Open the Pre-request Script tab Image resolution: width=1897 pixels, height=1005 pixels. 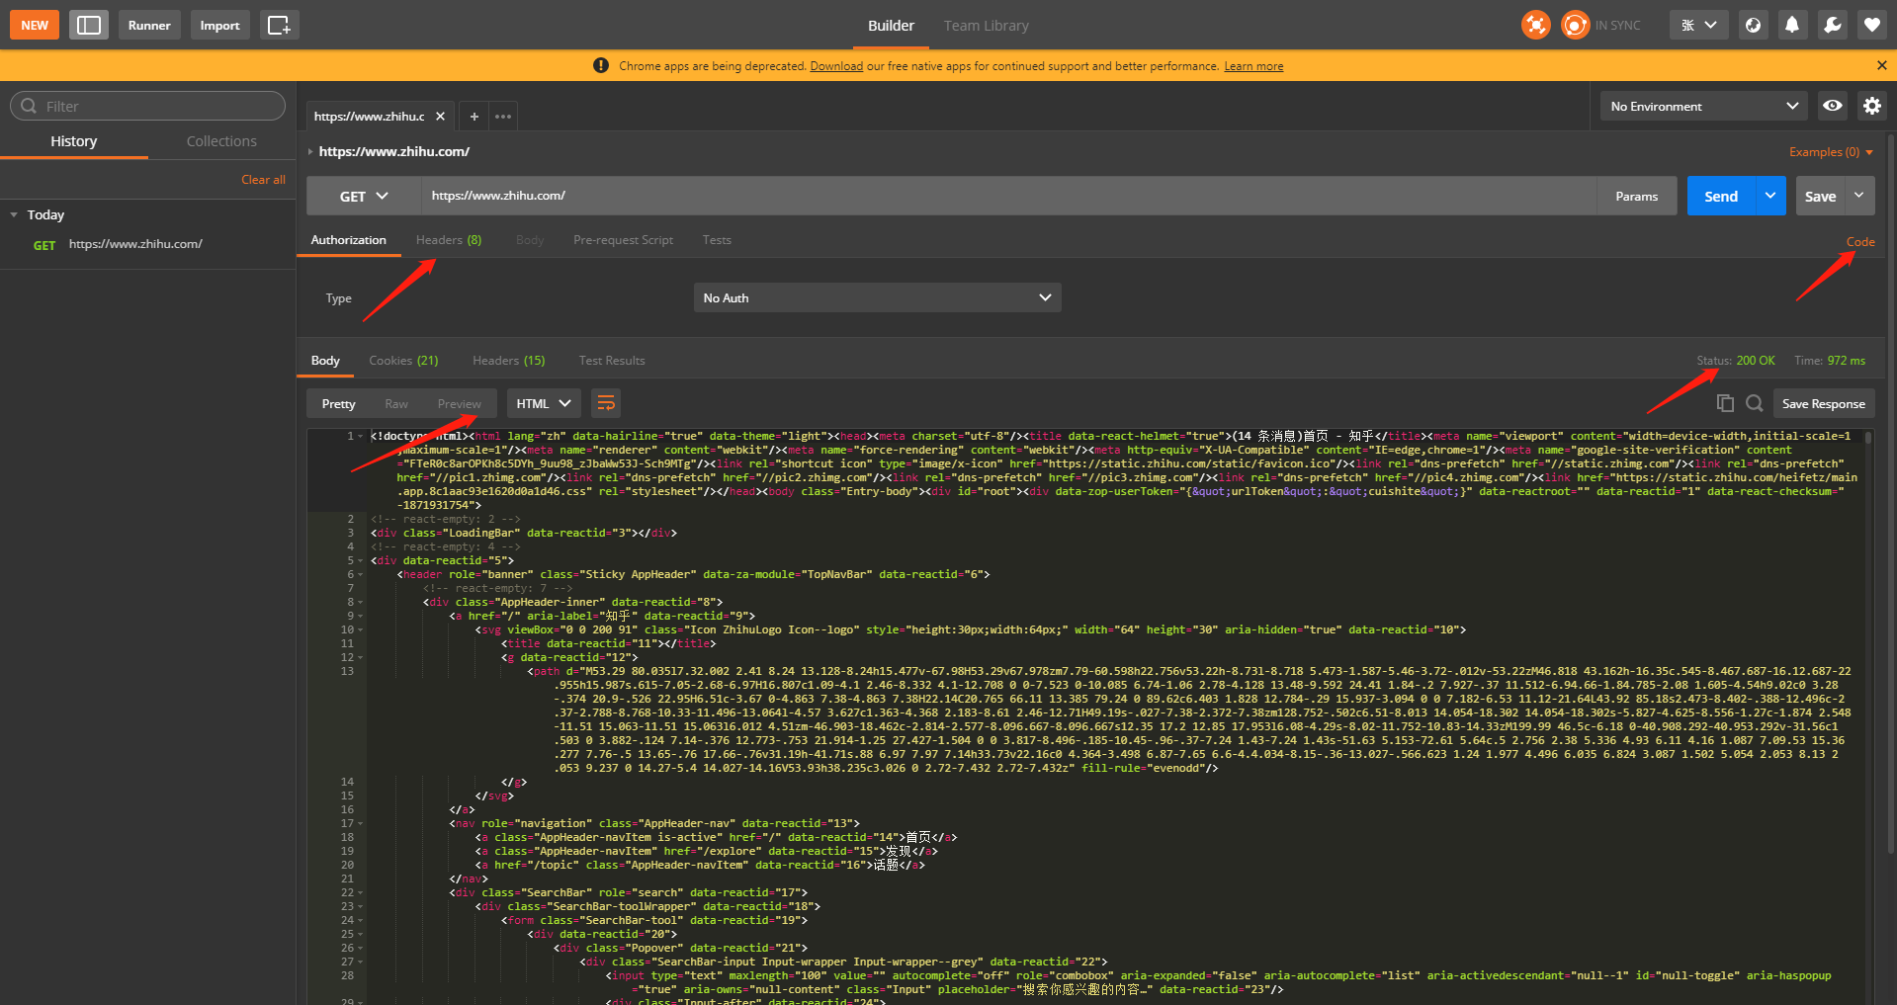[x=623, y=240]
